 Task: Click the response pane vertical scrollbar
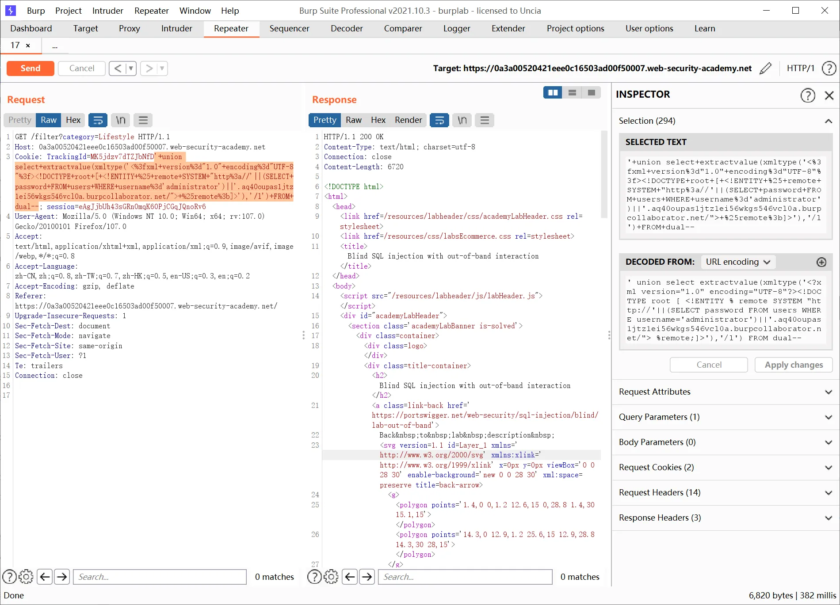tap(604, 175)
